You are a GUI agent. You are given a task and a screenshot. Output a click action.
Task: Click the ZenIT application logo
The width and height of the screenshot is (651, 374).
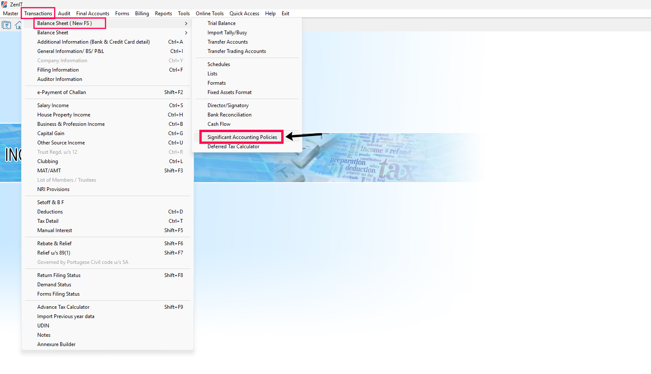pos(4,4)
